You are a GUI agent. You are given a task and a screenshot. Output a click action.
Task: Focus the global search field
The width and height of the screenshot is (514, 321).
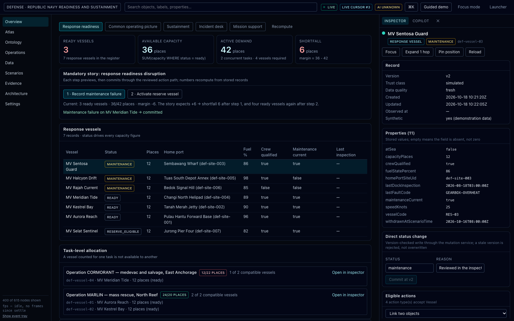click(x=221, y=7)
